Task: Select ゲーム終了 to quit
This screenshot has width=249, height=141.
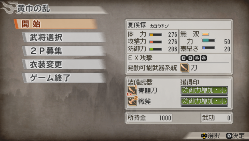Action: [64, 78]
